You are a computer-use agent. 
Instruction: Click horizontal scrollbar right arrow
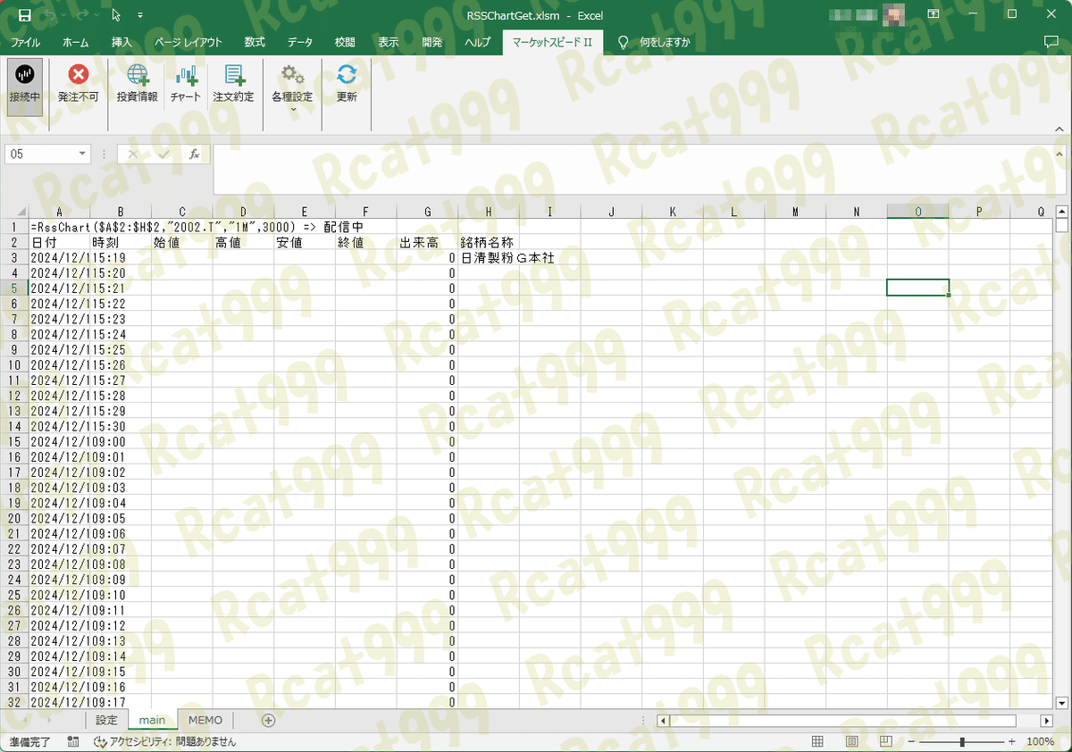point(1047,721)
